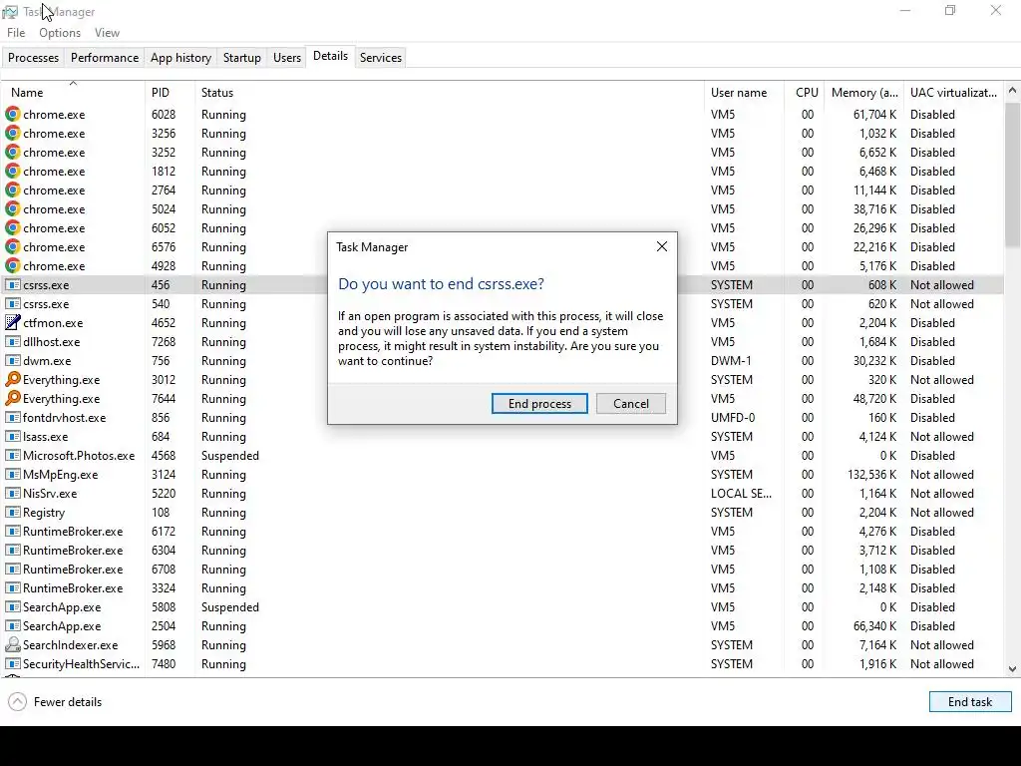Sort by the CPU column header
The width and height of the screenshot is (1021, 766).
(x=805, y=93)
